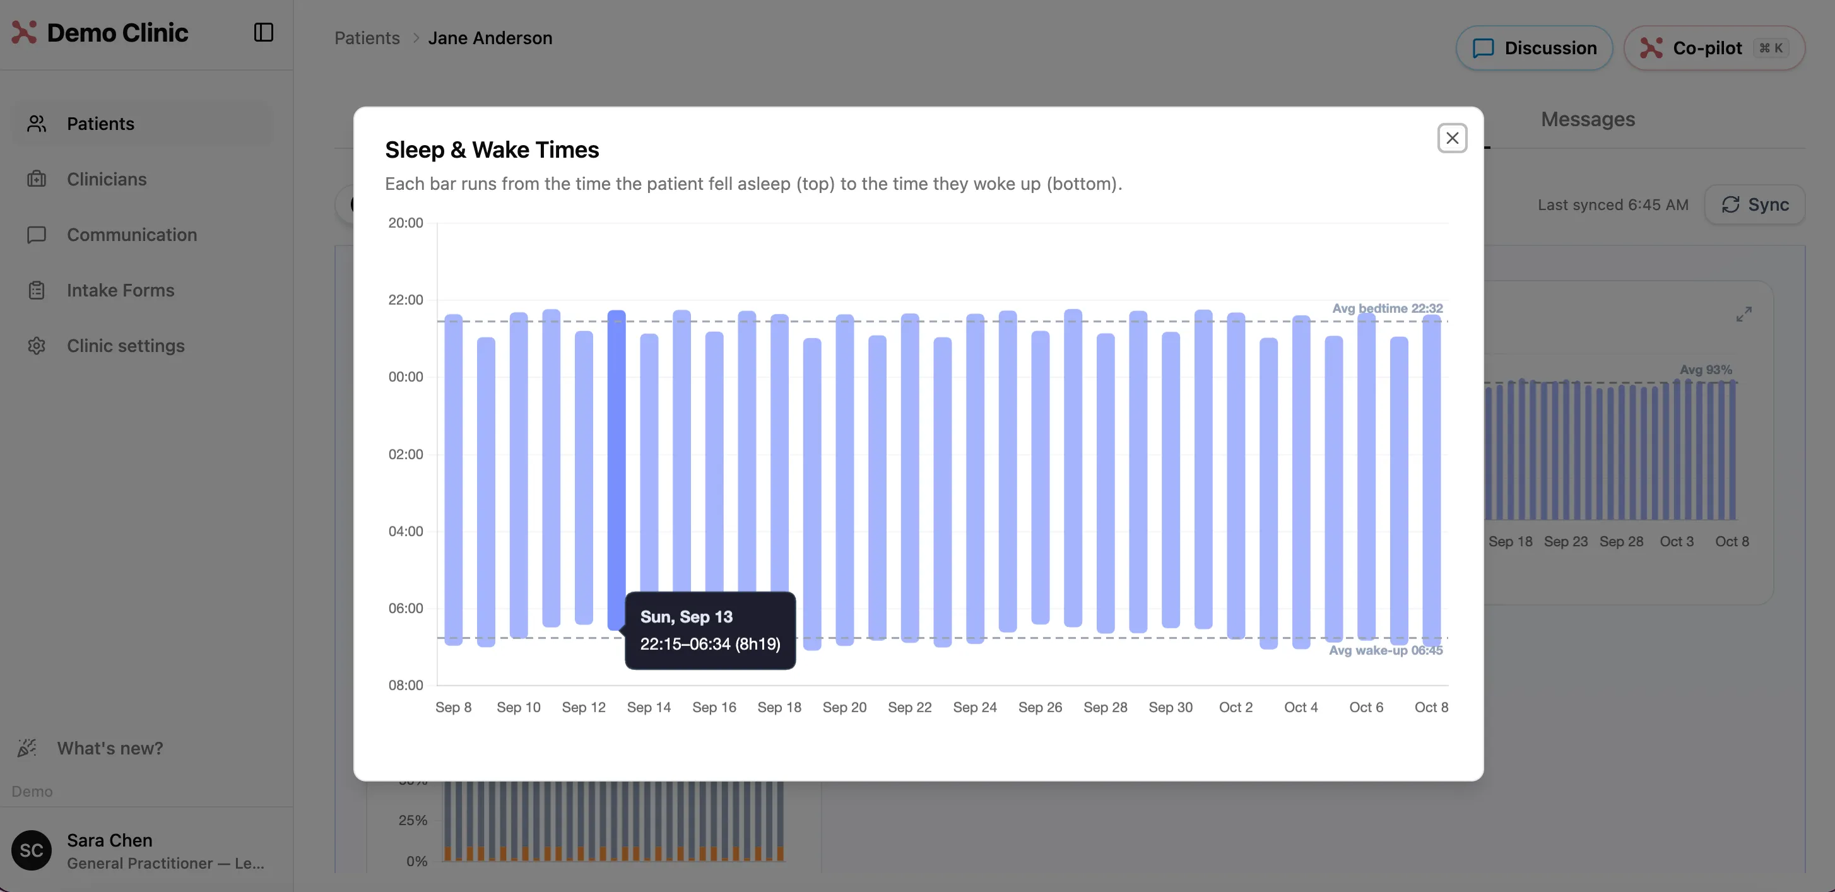This screenshot has width=1835, height=892.
Task: Click the SC user avatar
Action: 32,850
